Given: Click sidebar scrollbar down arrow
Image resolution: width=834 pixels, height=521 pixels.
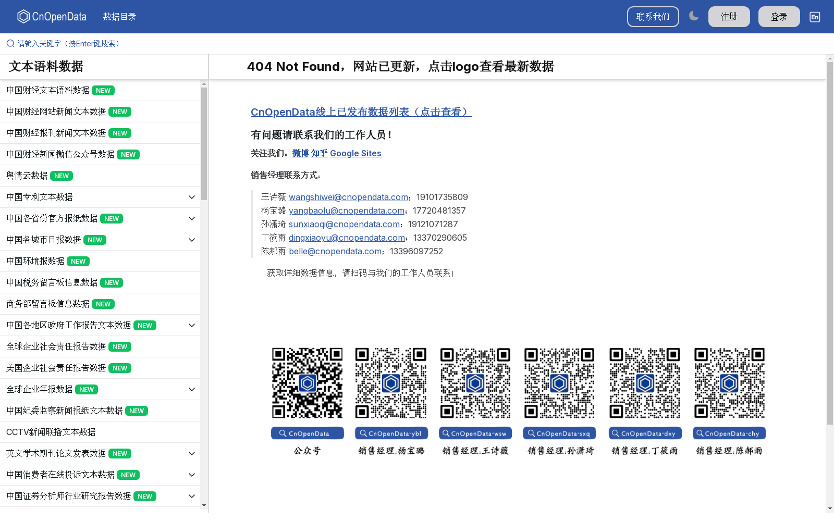Looking at the screenshot, I should click(204, 505).
